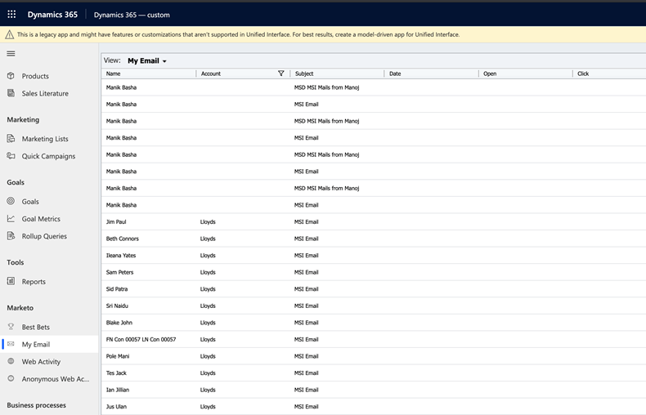Select the Jus Ulan row name
The height and width of the screenshot is (415, 646).
click(x=116, y=407)
